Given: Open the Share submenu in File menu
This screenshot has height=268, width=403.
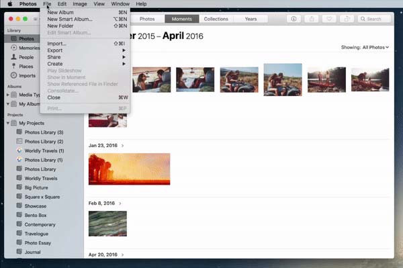Looking at the screenshot, I should (85, 57).
